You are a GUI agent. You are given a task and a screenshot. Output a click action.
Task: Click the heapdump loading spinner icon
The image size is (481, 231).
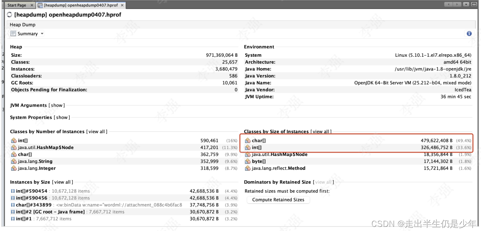pos(9,15)
